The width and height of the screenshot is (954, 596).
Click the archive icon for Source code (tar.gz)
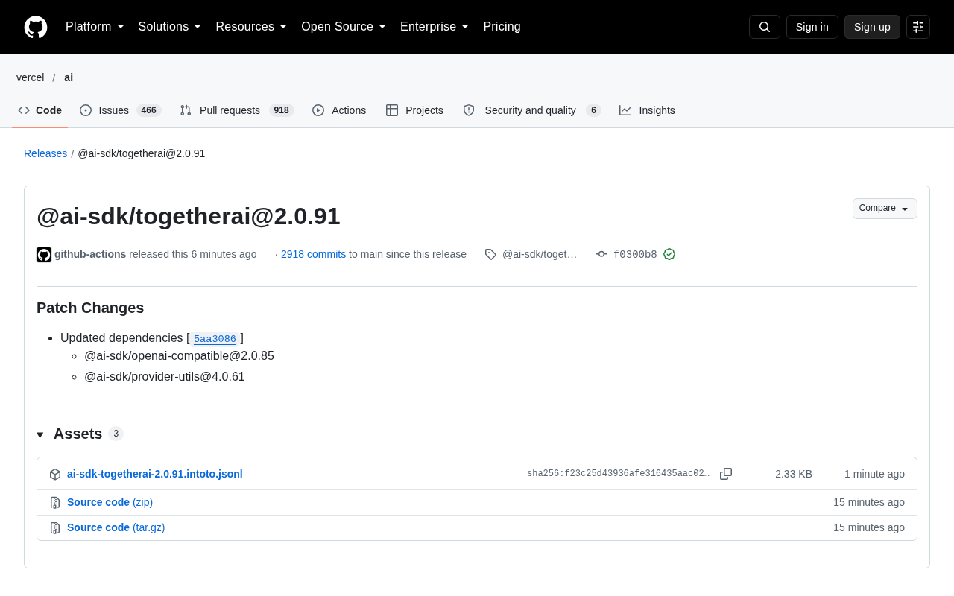pos(55,528)
